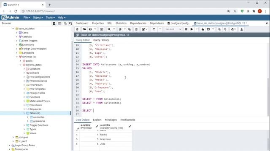Open the file icon in query toolbar

tap(84, 29)
